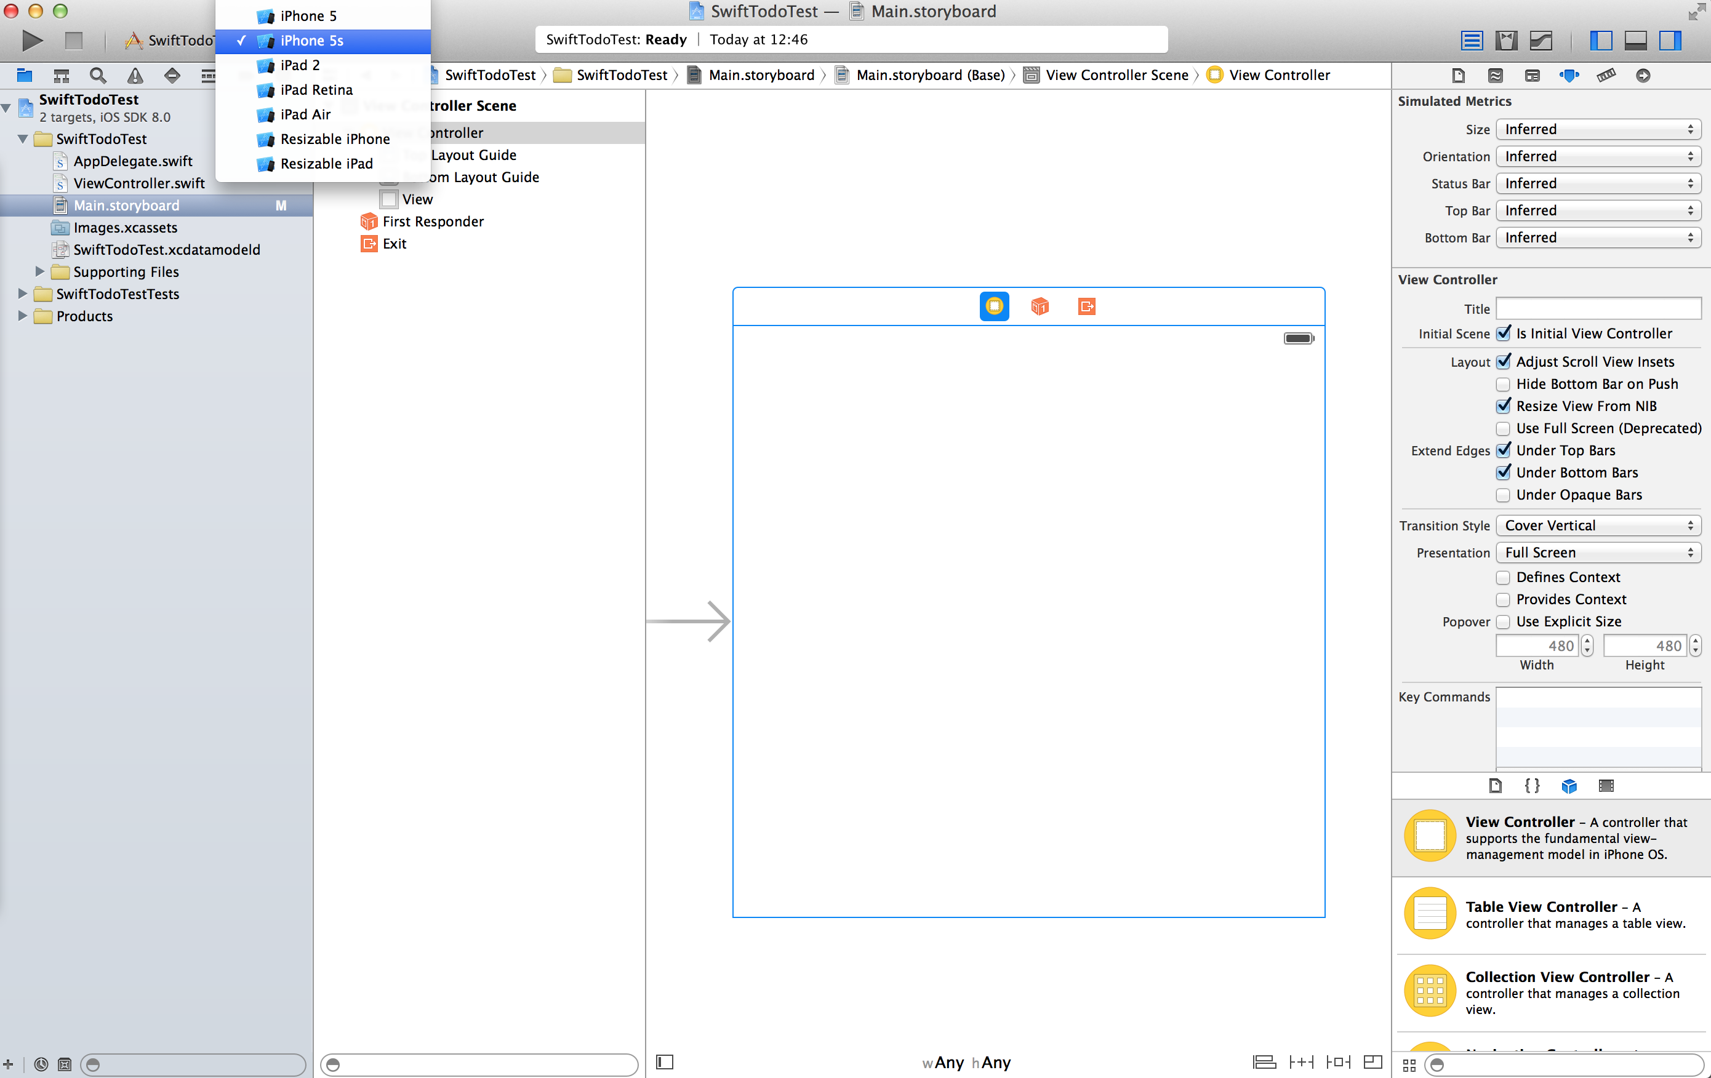Open the Connections inspector
1711x1078 pixels.
tap(1643, 75)
